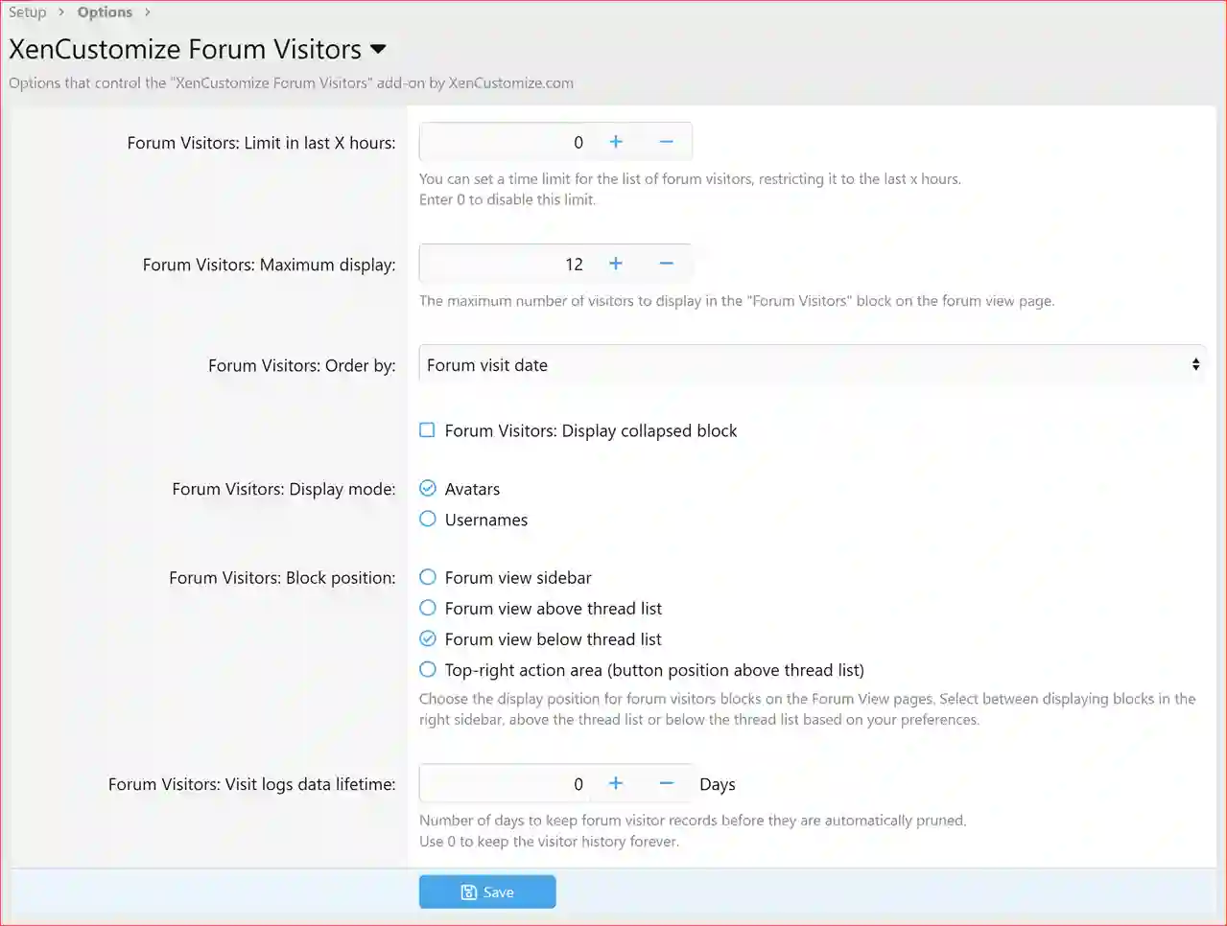Increase the Limit in last X hours value

tap(616, 142)
